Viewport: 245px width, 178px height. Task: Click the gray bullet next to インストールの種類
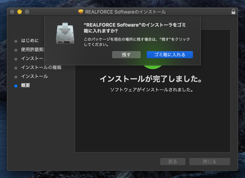click(x=16, y=68)
